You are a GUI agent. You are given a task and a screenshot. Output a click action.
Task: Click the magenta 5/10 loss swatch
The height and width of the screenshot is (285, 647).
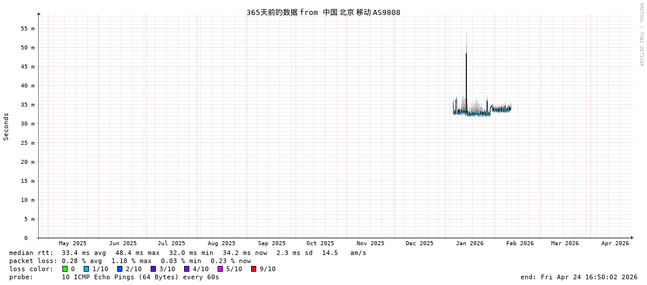pyautogui.click(x=220, y=269)
